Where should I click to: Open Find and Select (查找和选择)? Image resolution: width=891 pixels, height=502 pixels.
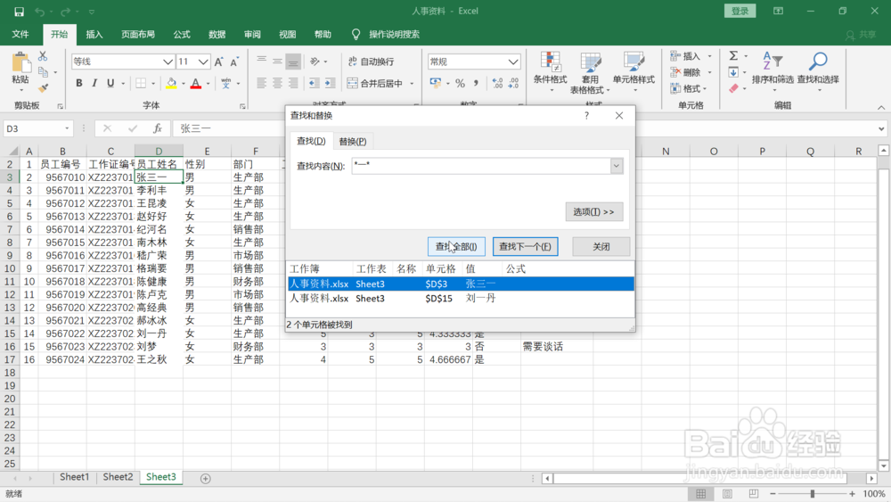[x=818, y=71]
